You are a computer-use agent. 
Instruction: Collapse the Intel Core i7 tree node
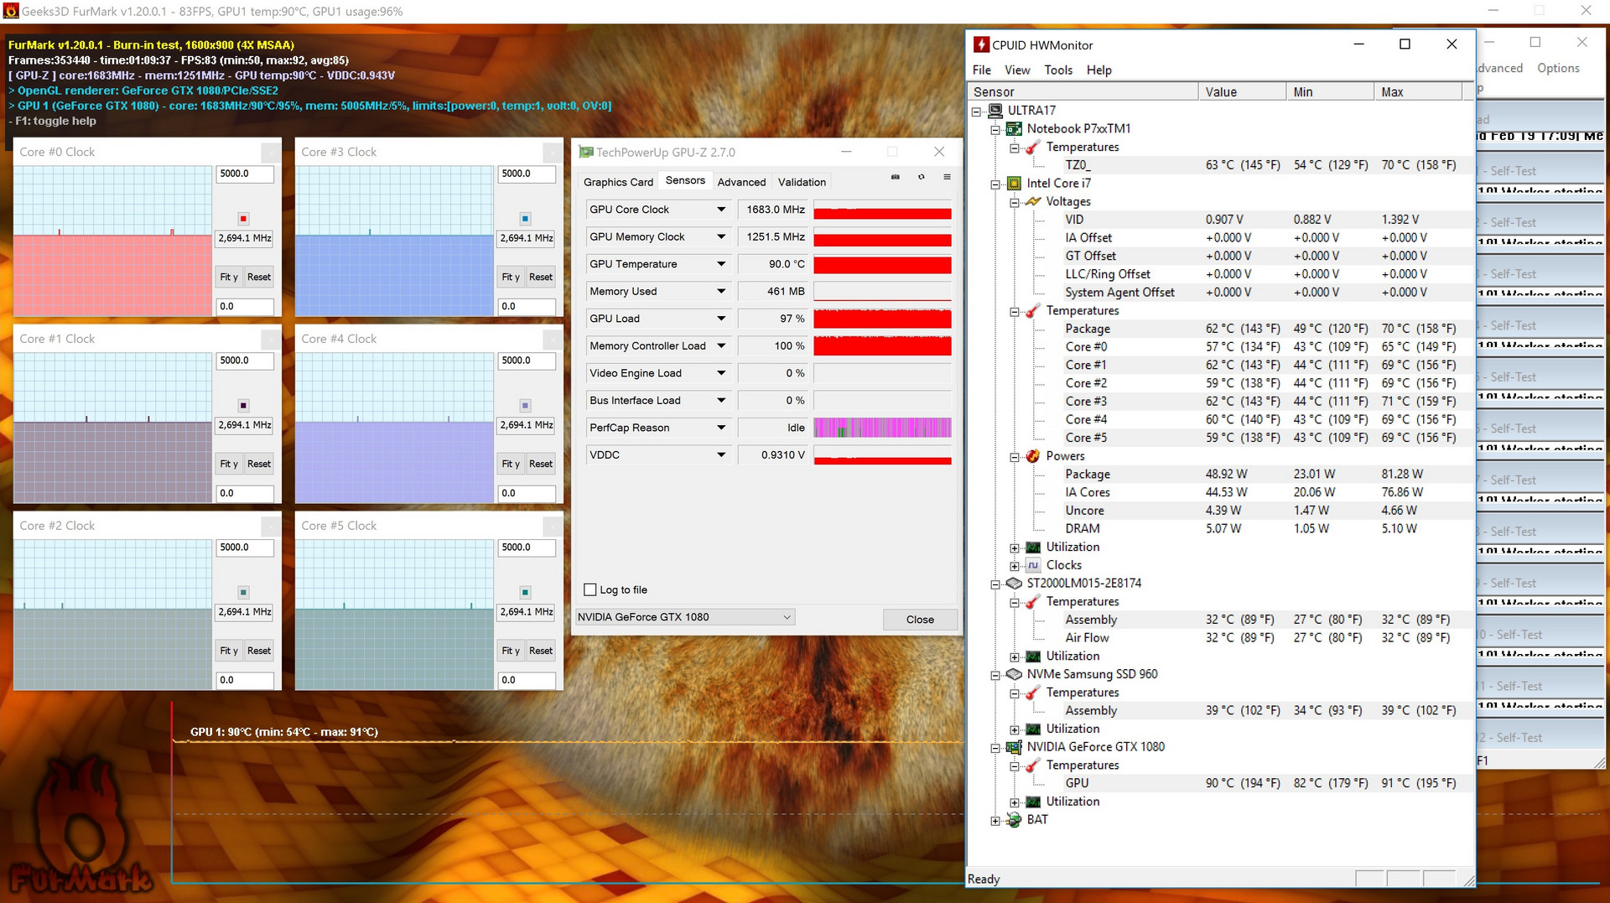click(995, 184)
